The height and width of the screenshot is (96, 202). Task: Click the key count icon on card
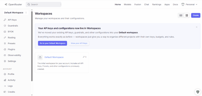tap(84, 57)
